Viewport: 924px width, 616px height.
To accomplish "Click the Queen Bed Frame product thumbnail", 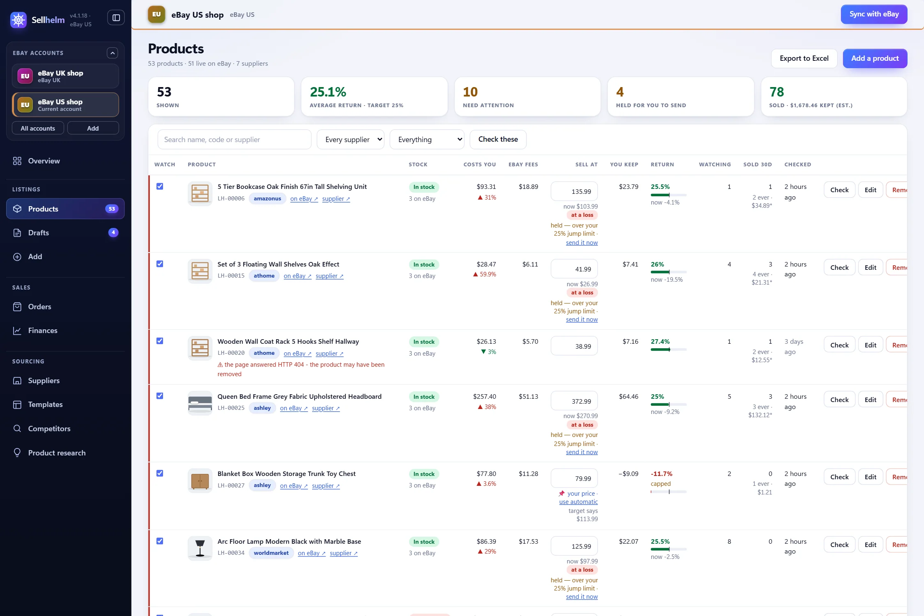I will click(x=200, y=403).
